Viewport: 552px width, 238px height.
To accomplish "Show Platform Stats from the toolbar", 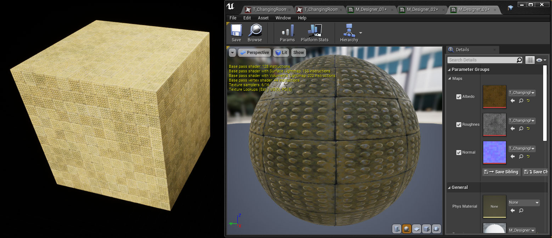I will click(314, 33).
